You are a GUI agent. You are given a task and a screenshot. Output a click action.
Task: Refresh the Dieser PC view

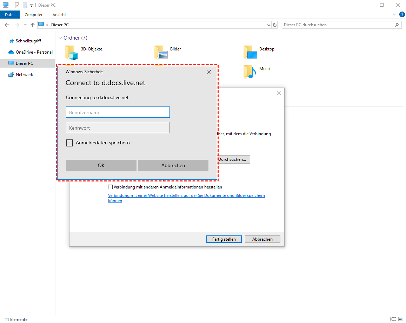point(275,25)
